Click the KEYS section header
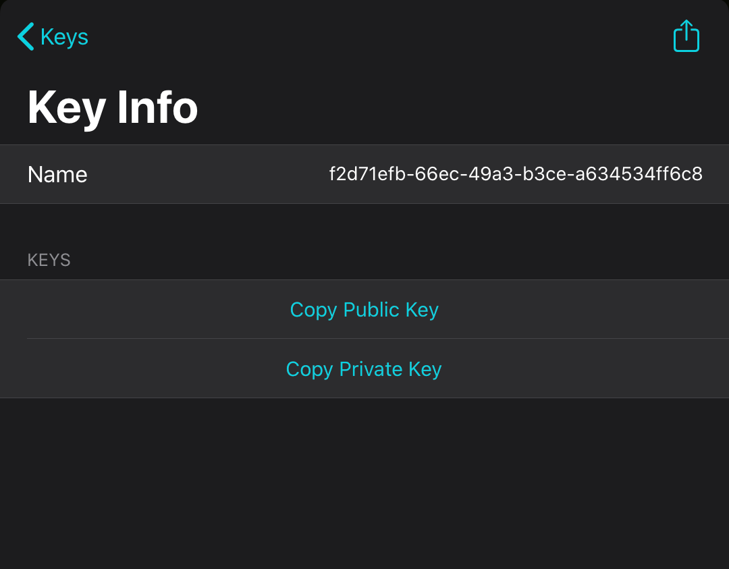The width and height of the screenshot is (729, 569). coord(49,260)
